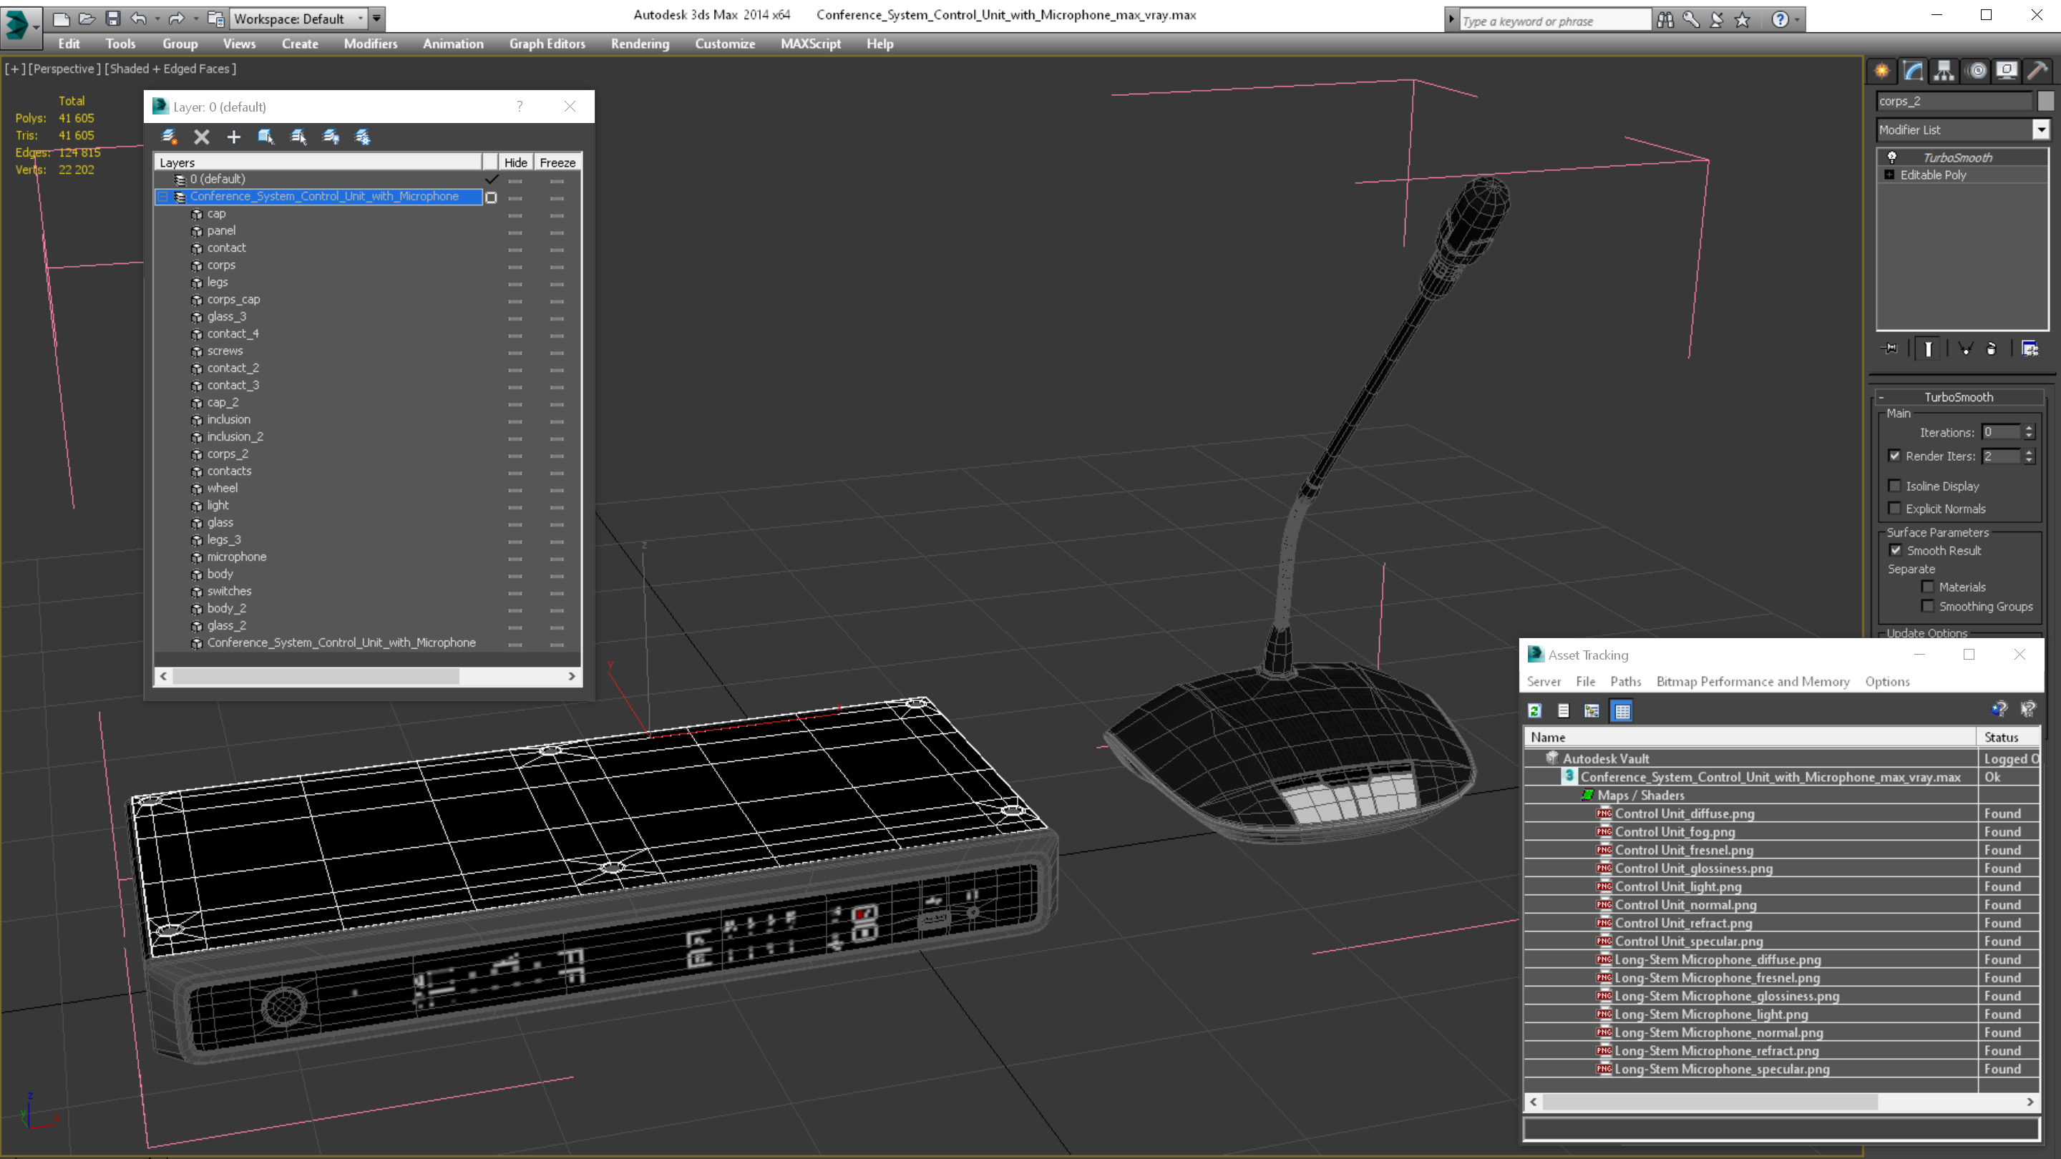Screen dimensions: 2061x1159
Task: Click Pin Stack icon under modifier stack
Action: click(1890, 348)
